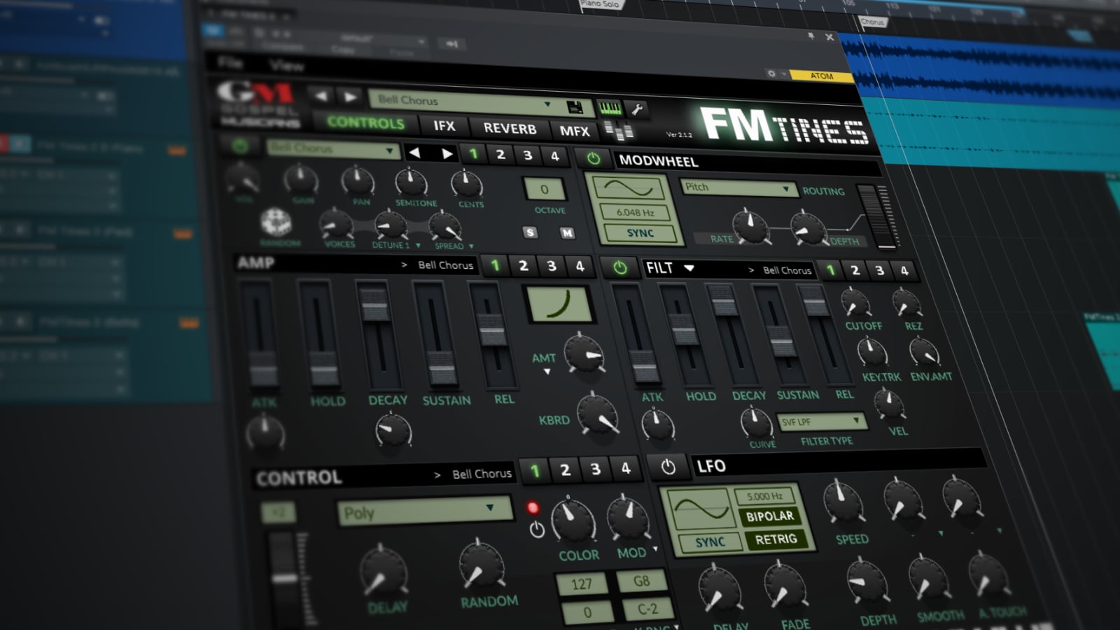Viewport: 1120px width, 630px height.
Task: Toggle the Solo S button
Action: pyautogui.click(x=530, y=232)
